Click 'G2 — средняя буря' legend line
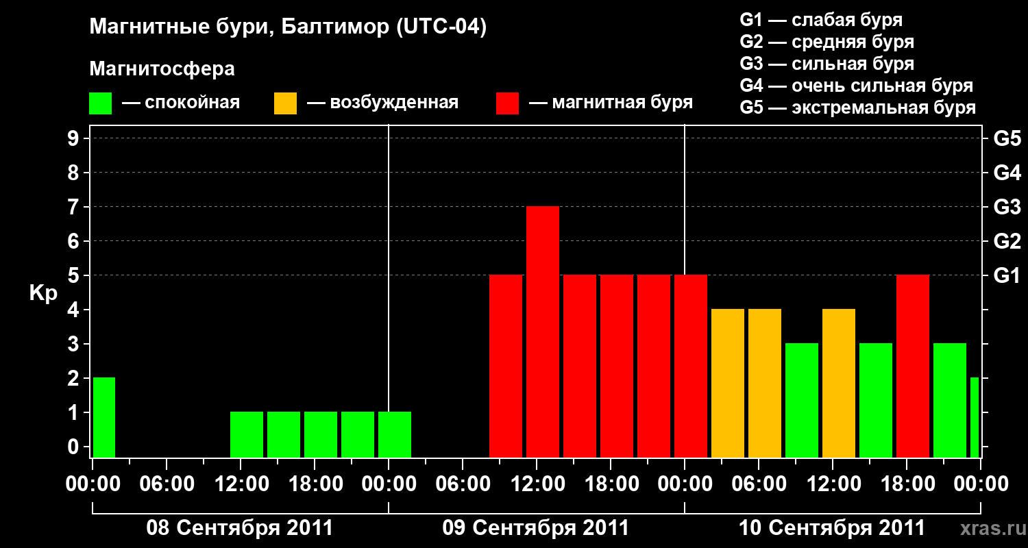Screen dimensions: 1028x548 point(827,42)
